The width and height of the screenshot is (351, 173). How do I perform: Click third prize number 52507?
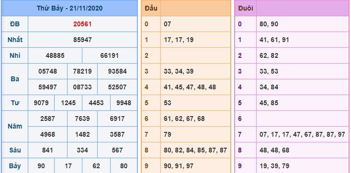click(x=117, y=87)
